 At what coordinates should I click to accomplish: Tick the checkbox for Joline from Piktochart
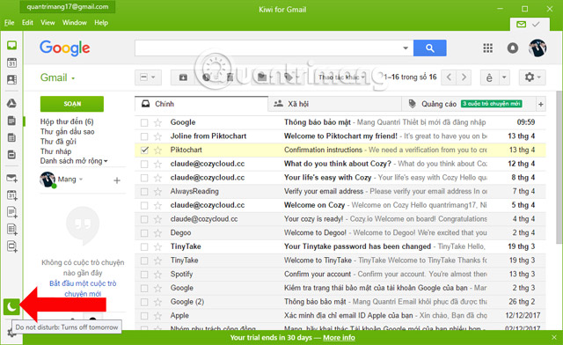coord(144,136)
